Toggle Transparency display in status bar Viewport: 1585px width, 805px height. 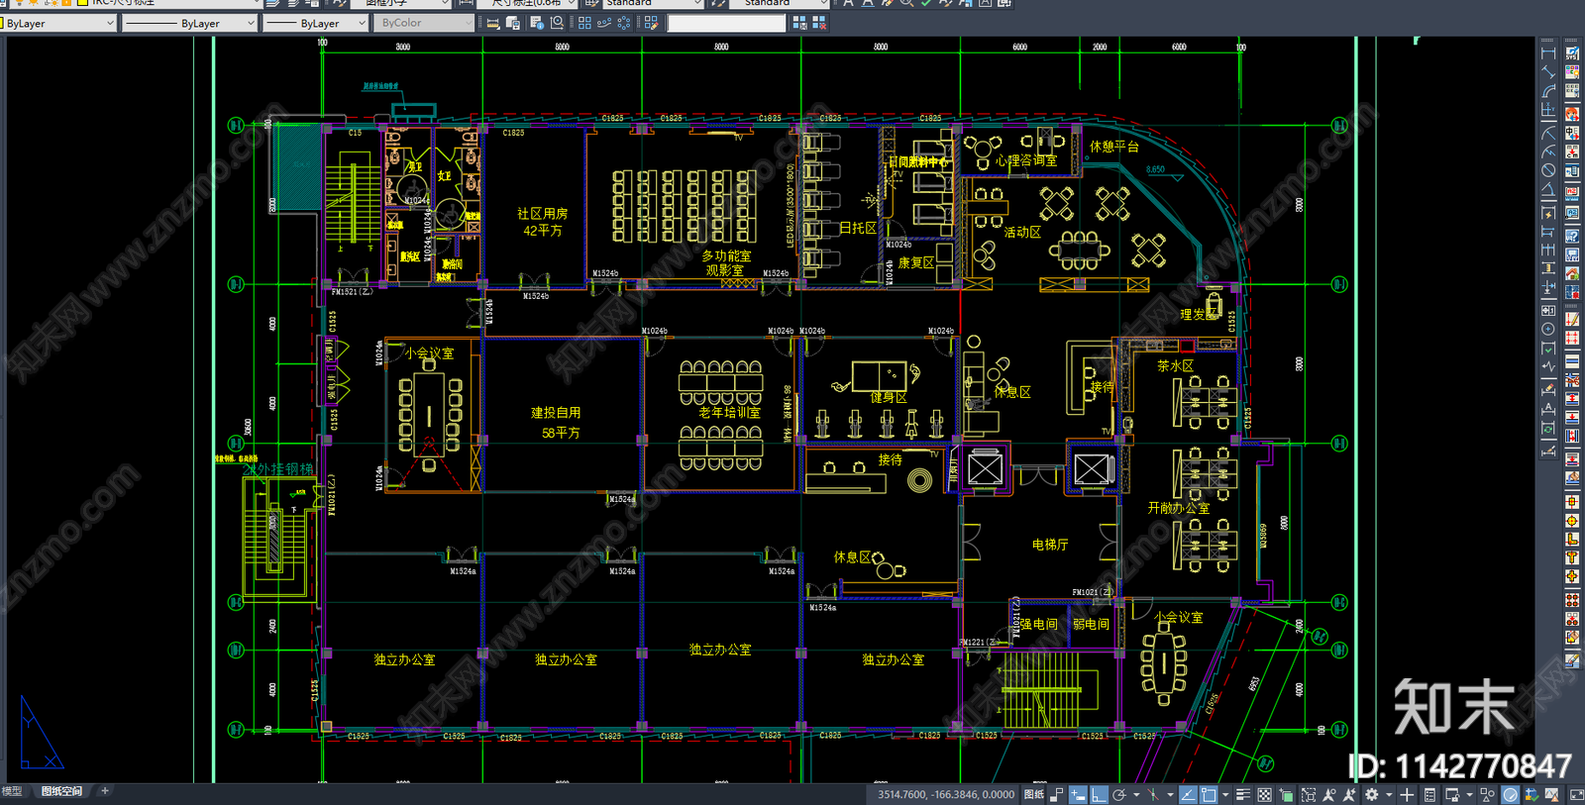point(1264,795)
